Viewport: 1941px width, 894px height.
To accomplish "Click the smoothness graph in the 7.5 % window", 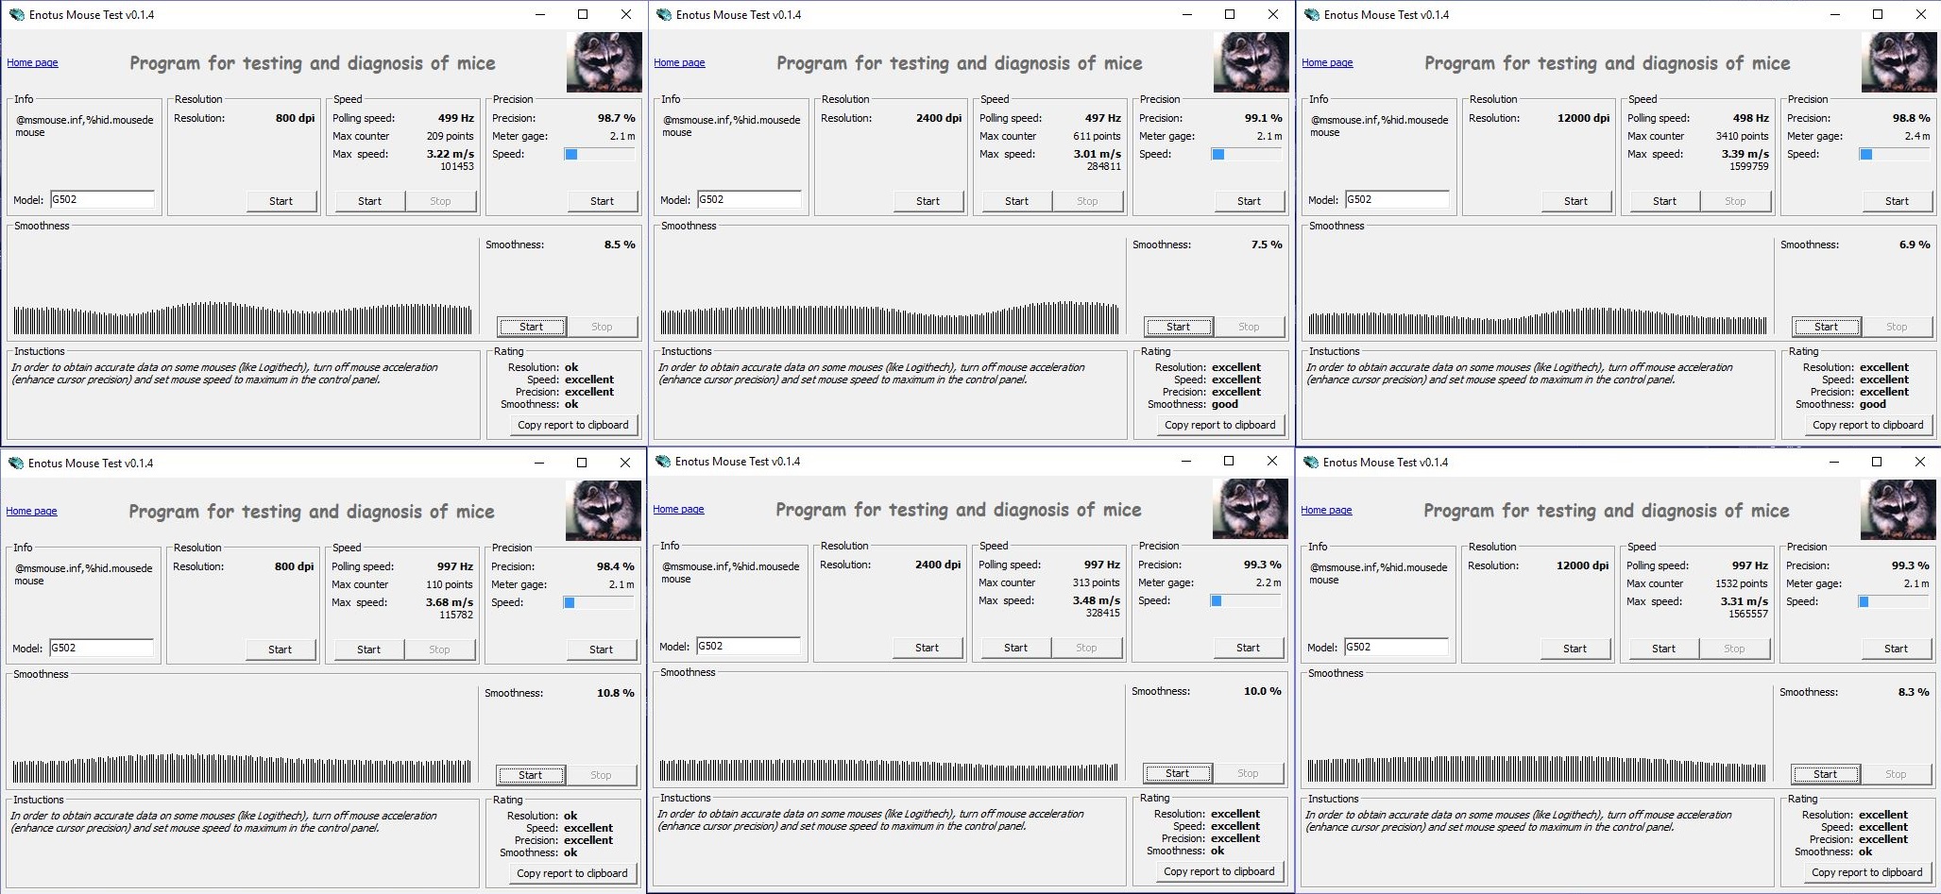I will coord(890,318).
